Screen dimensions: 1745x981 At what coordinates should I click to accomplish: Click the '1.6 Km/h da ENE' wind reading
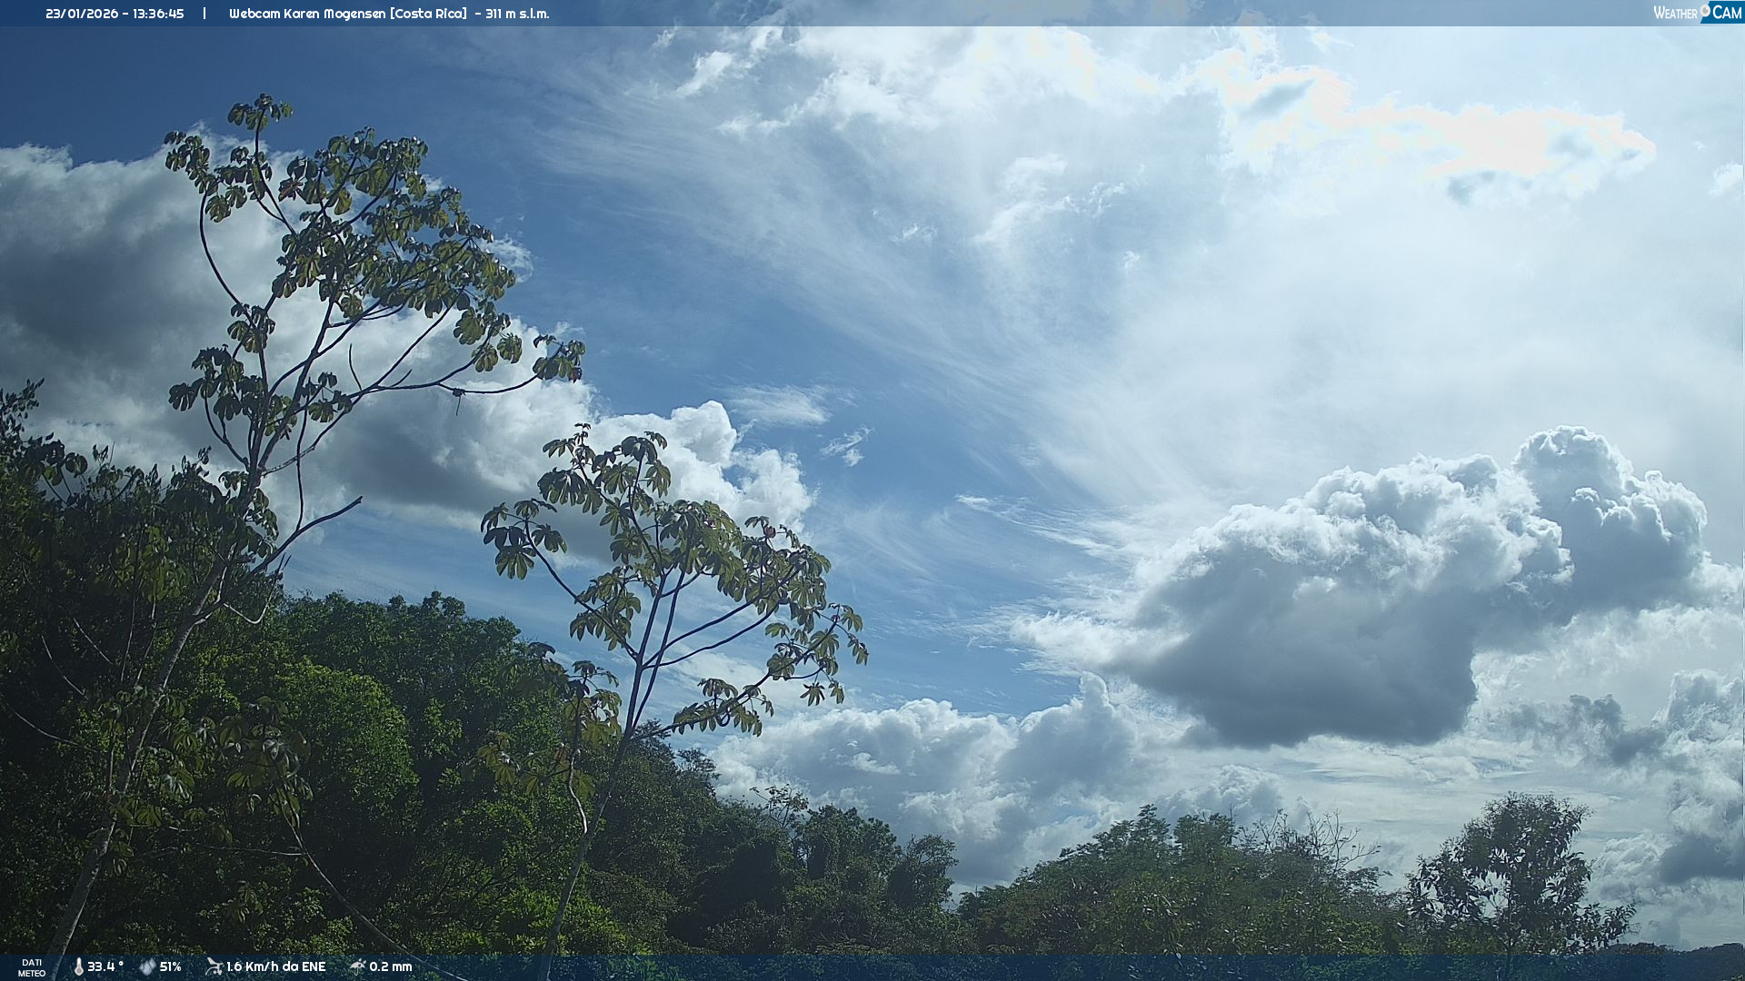[x=275, y=966]
